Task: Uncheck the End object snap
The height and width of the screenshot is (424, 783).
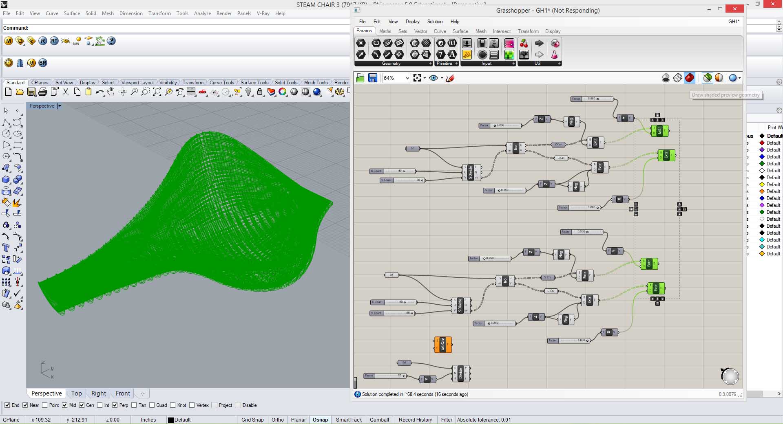Action: [7, 405]
